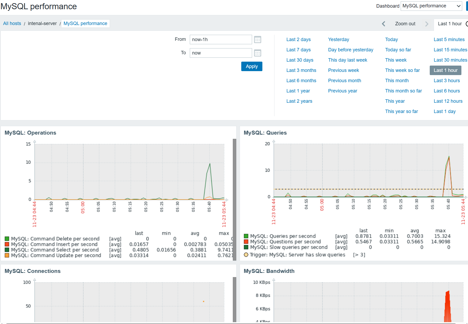Select Last 6 hours range
This screenshot has width=468, height=324.
(x=447, y=91)
